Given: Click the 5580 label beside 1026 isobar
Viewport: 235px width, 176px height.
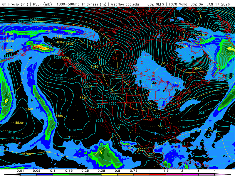Looking at the screenshot, I should [88, 86].
